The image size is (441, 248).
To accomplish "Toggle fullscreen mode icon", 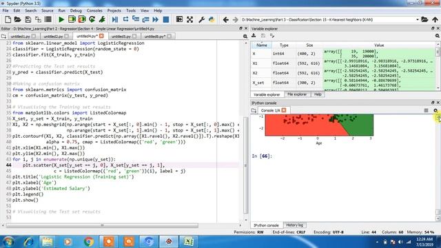I will pyautogui.click(x=190, y=19).
